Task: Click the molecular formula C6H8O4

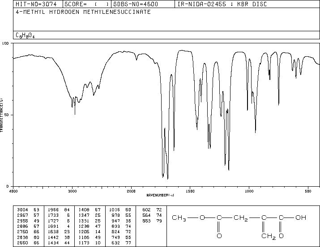Action: click(25, 35)
